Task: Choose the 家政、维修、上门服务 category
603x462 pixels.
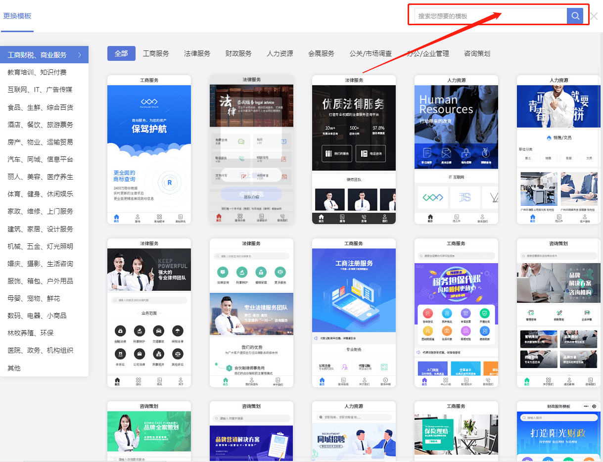Action: pos(40,211)
